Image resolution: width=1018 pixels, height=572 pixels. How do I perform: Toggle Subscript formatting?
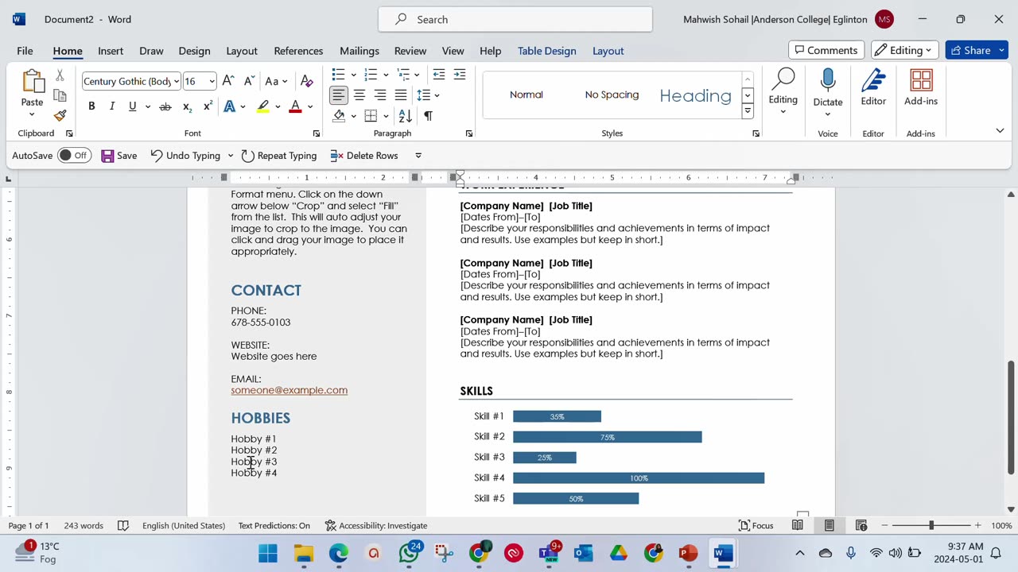187,106
